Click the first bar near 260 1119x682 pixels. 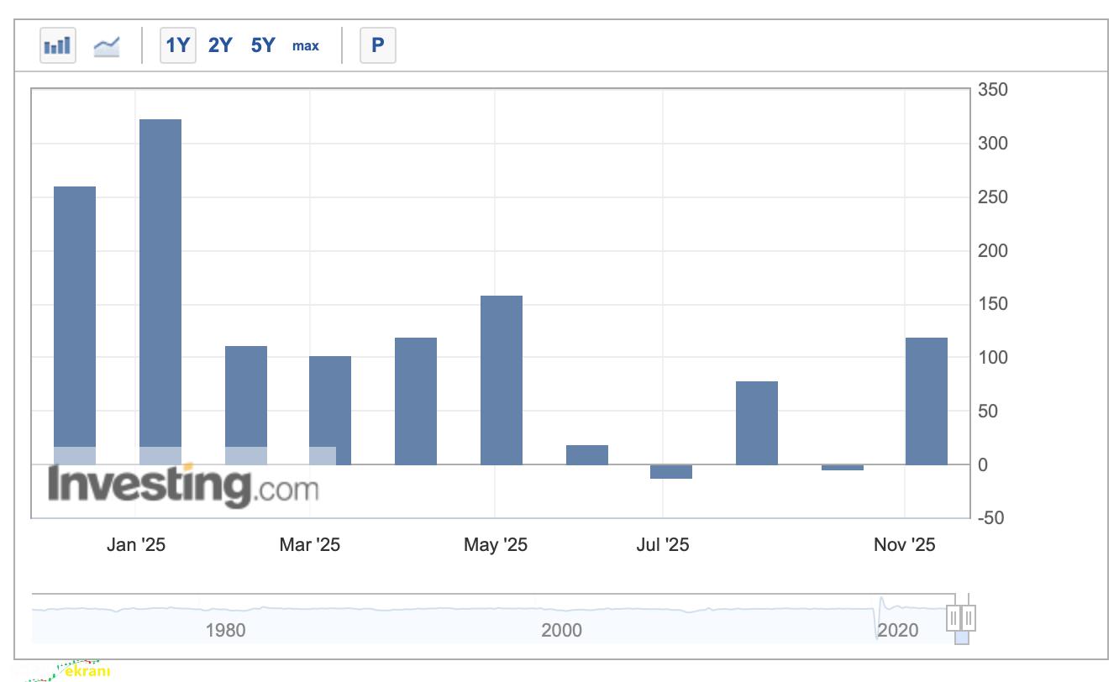pyautogui.click(x=75, y=319)
